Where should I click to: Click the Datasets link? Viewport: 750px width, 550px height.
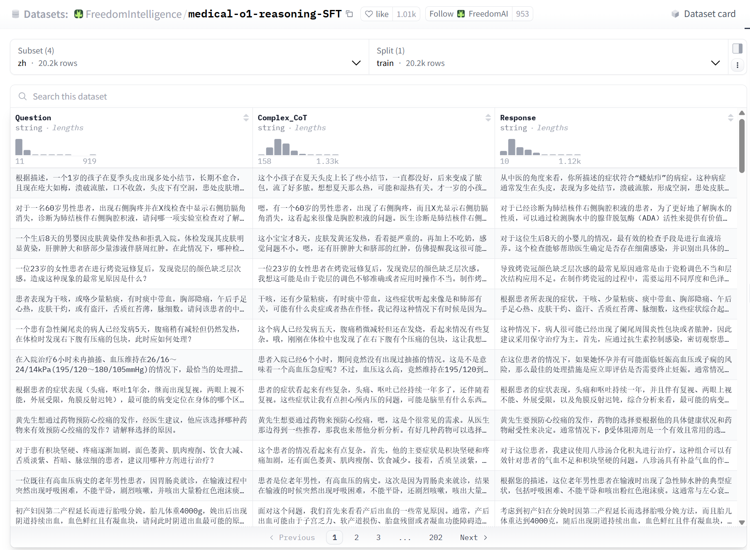pyautogui.click(x=46, y=14)
